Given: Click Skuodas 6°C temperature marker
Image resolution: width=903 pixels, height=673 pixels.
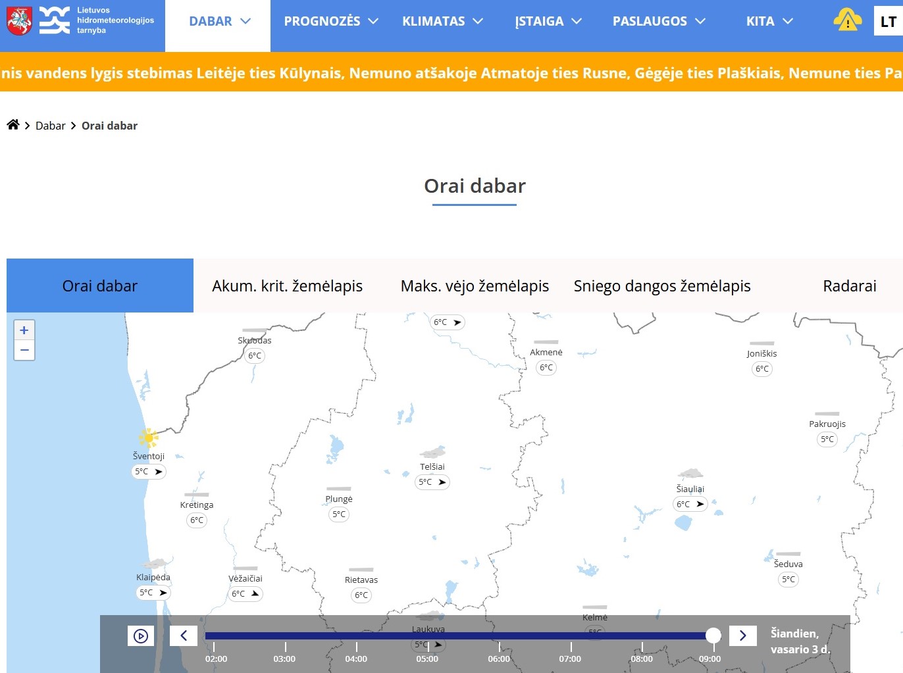Looking at the screenshot, I should (255, 356).
